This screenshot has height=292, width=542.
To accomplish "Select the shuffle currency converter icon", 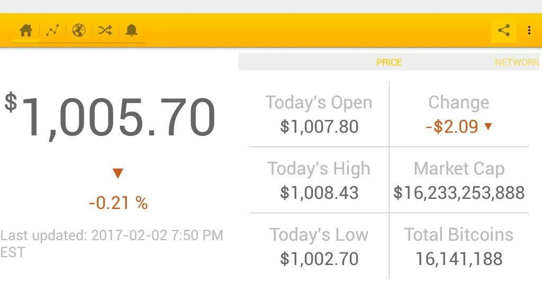I will click(x=105, y=30).
